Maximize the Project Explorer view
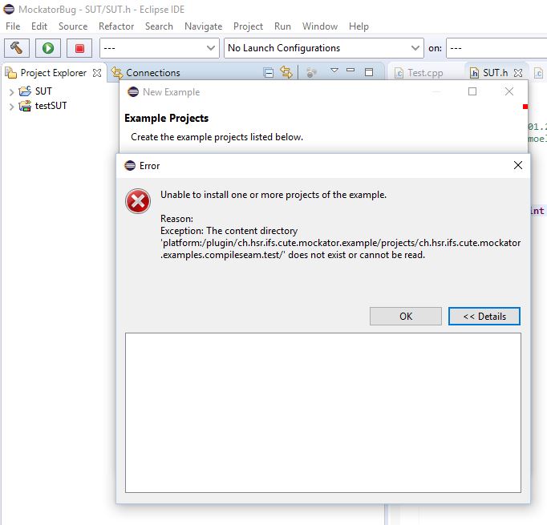The height and width of the screenshot is (525, 547). [369, 72]
